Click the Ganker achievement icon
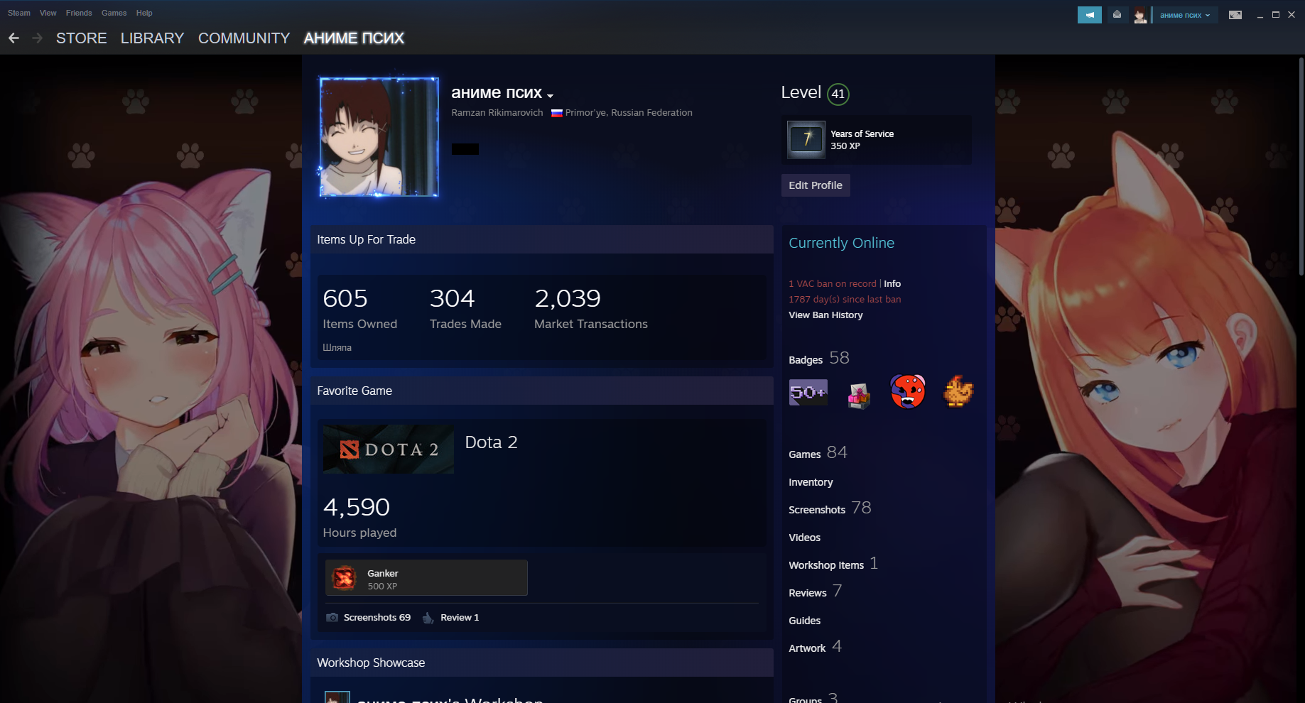 click(345, 578)
